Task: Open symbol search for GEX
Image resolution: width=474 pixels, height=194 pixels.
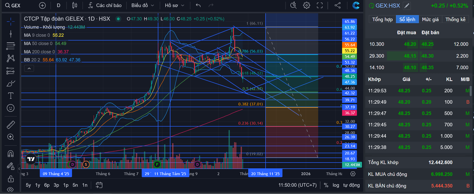Action: (13, 6)
